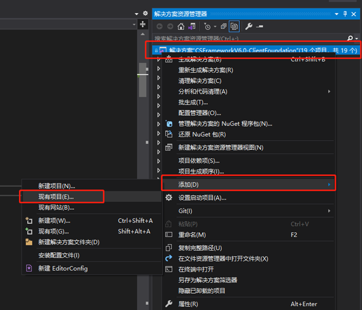Toggle the Show All Files button
Image resolution: width=362 pixels, height=310 pixels.
(234, 26)
